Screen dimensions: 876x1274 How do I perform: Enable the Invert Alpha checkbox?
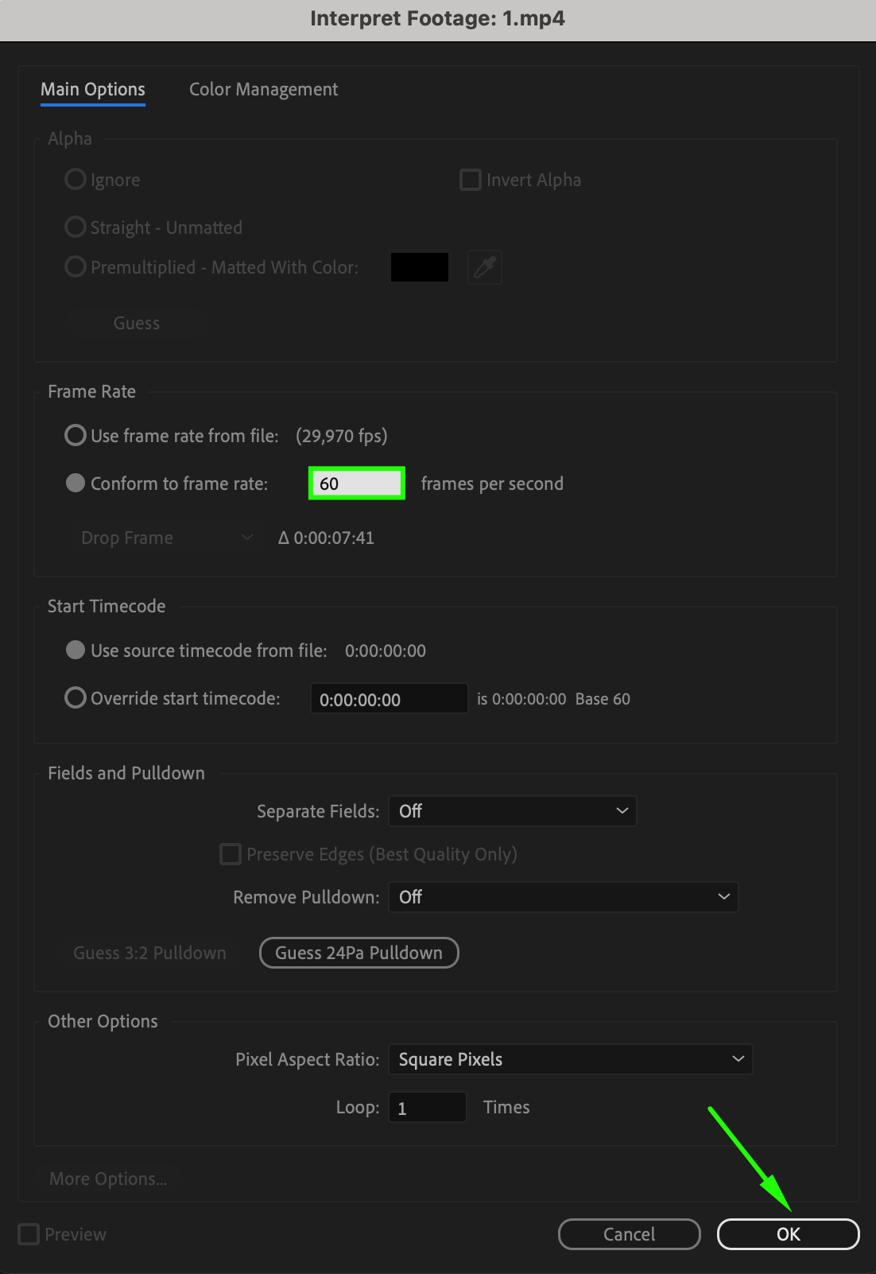pos(471,180)
